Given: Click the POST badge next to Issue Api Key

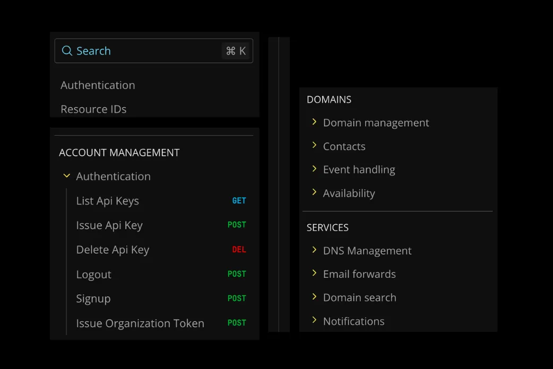Looking at the screenshot, I should click(x=237, y=225).
